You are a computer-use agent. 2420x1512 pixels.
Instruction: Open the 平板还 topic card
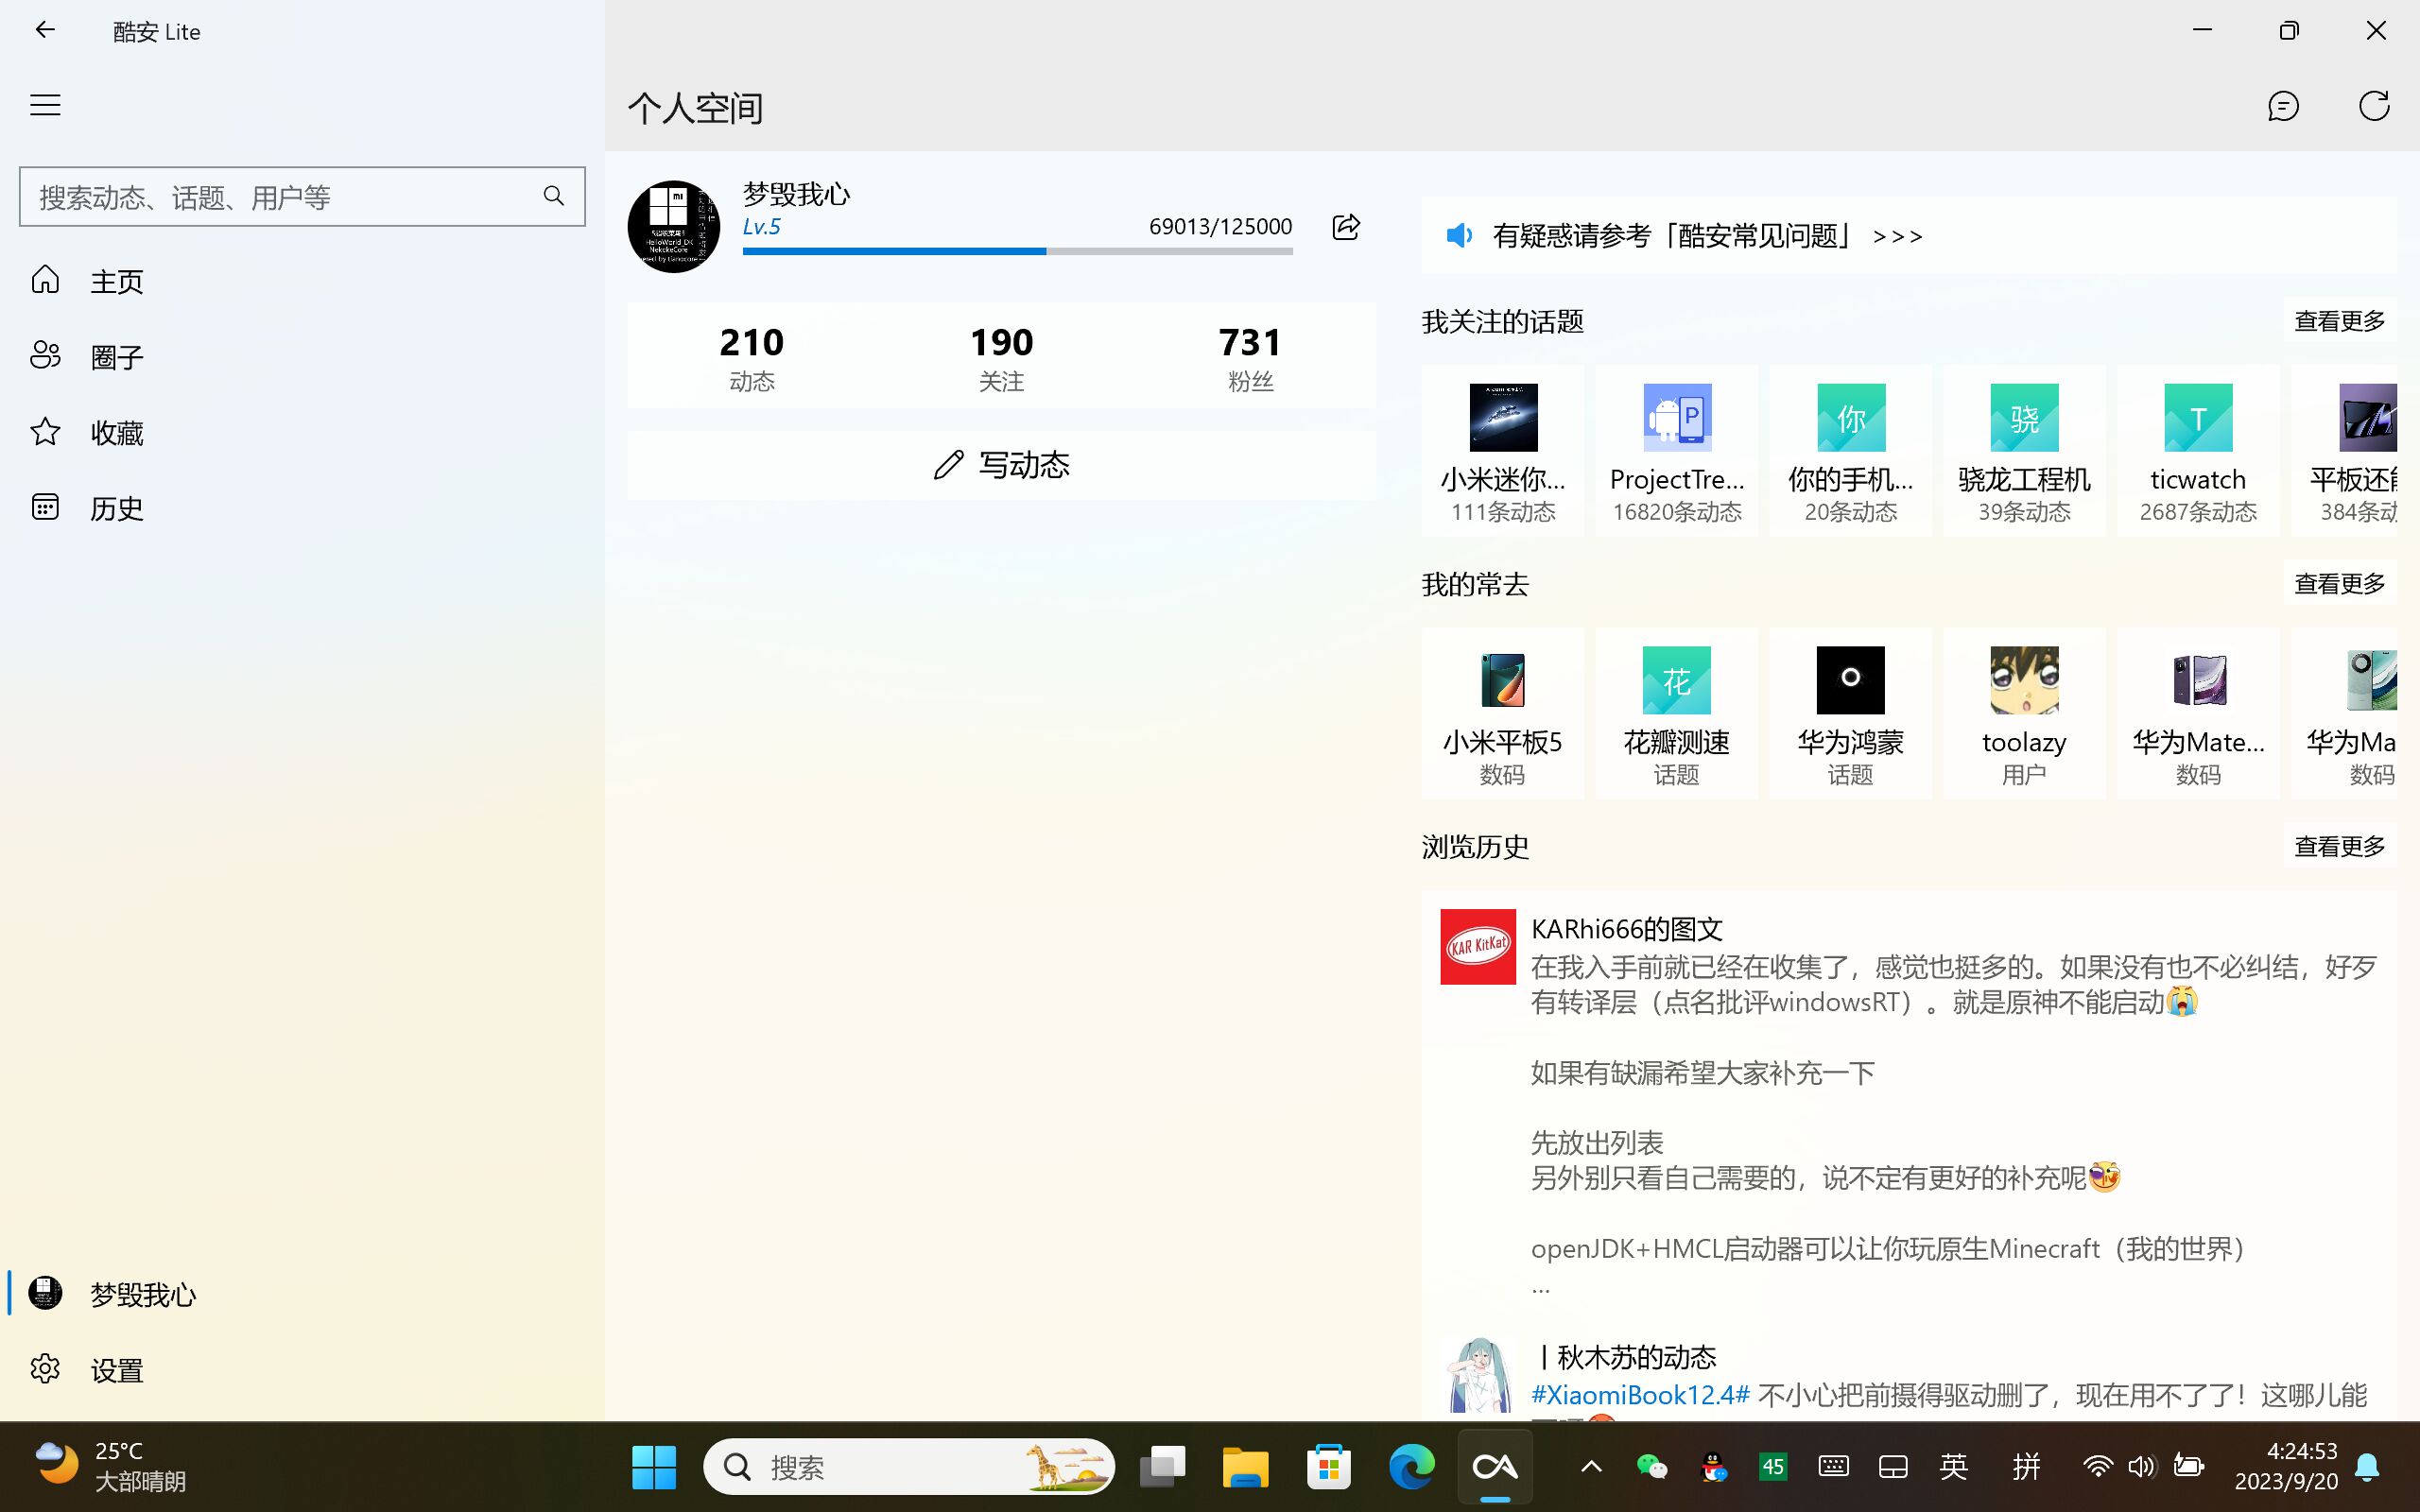2345,451
